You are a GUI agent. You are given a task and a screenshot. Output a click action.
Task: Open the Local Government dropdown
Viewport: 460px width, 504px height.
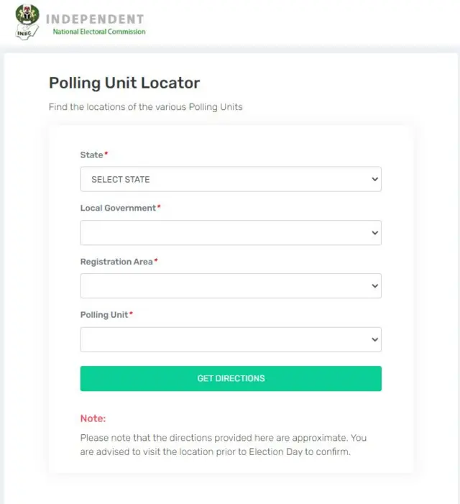(230, 233)
